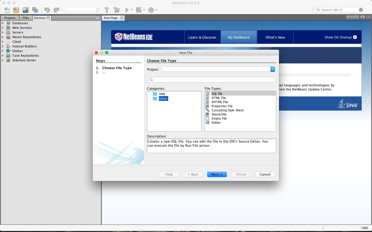The height and width of the screenshot is (232, 372).
Task: Open the What's New tab
Action: point(275,37)
